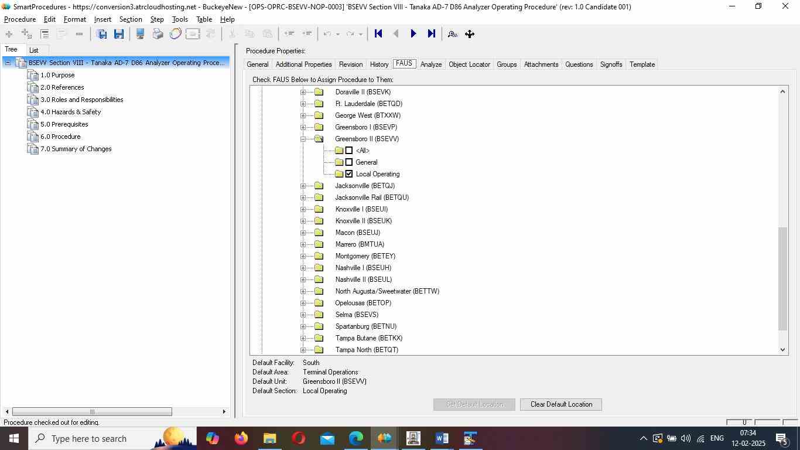Open the Analyze tab

(x=431, y=64)
